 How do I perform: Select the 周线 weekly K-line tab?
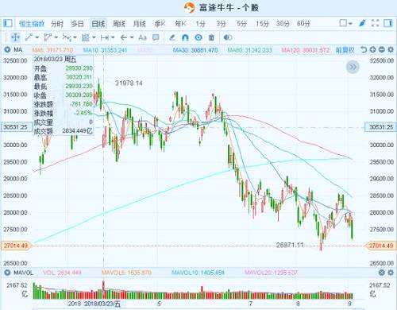tap(118, 24)
